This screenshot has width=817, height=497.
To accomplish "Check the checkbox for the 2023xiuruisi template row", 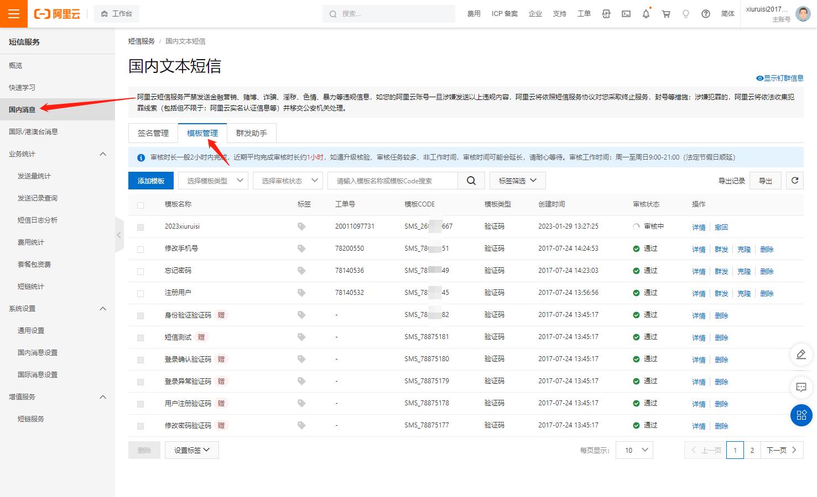I will coord(140,226).
